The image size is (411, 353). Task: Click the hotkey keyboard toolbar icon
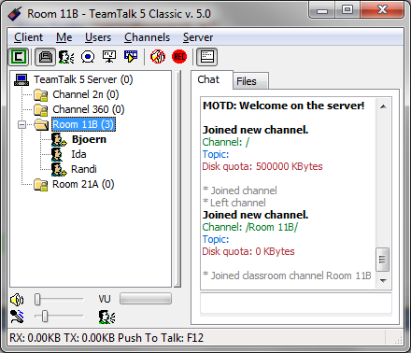207,57
